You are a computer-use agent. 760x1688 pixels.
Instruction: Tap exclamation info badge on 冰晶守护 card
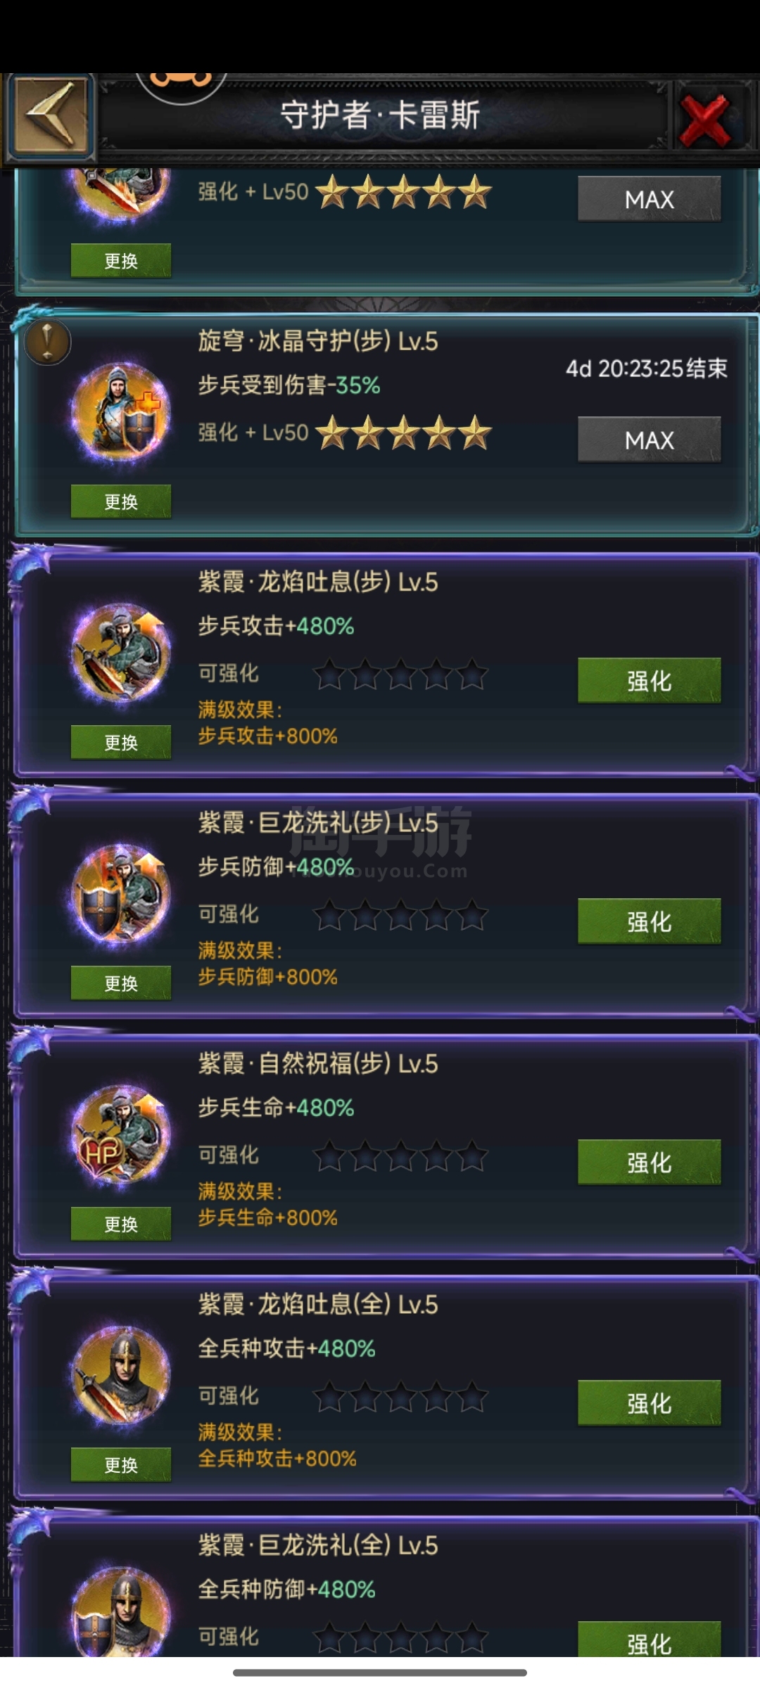47,343
